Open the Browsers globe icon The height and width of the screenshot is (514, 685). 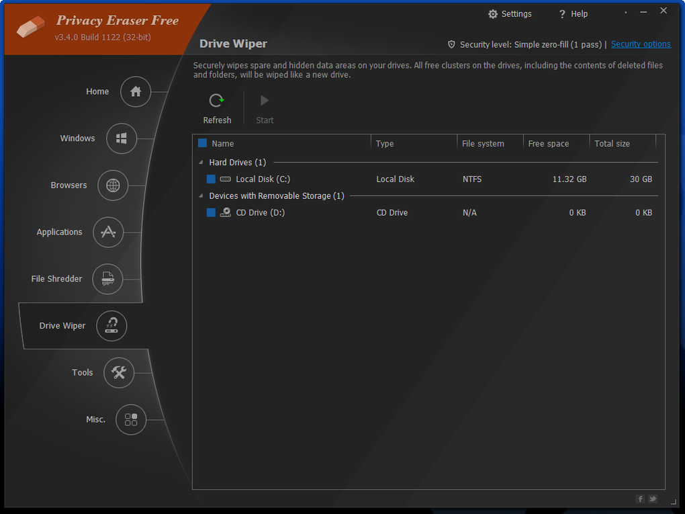(113, 185)
